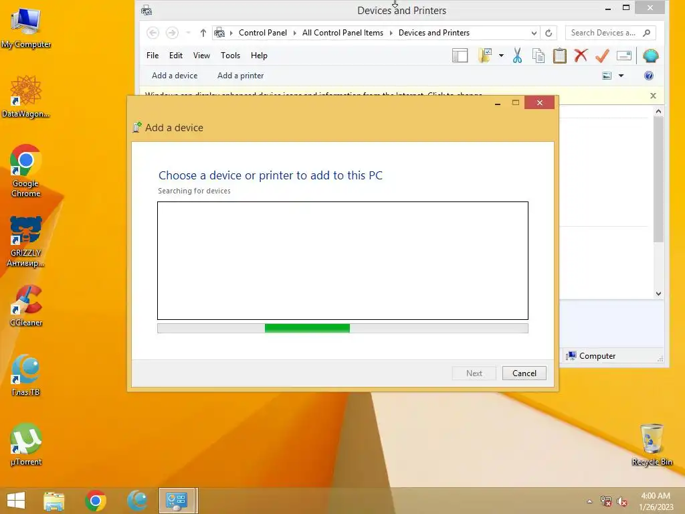
Task: Click the Control Panel breadcrumb
Action: pos(262,33)
